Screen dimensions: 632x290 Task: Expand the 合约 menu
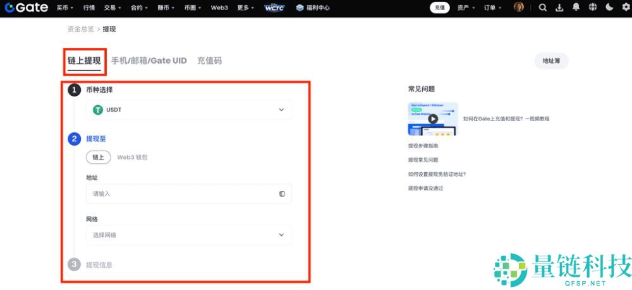[140, 8]
